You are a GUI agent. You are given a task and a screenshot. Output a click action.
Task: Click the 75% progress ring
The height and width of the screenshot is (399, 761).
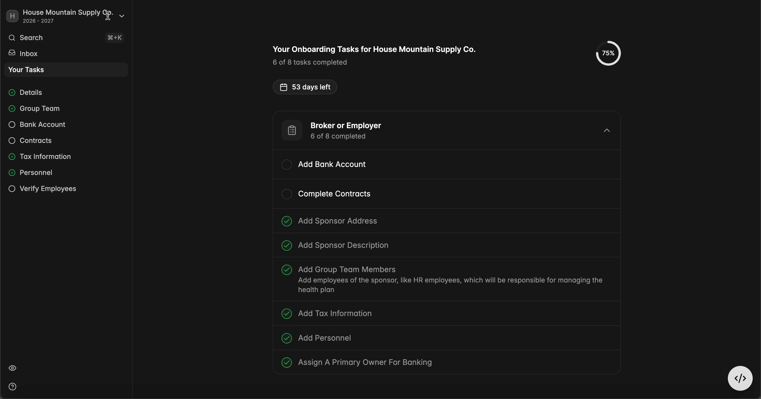click(608, 53)
